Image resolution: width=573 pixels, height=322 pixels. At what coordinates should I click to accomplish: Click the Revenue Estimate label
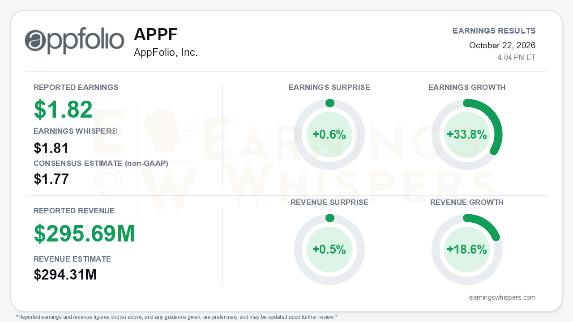point(73,259)
